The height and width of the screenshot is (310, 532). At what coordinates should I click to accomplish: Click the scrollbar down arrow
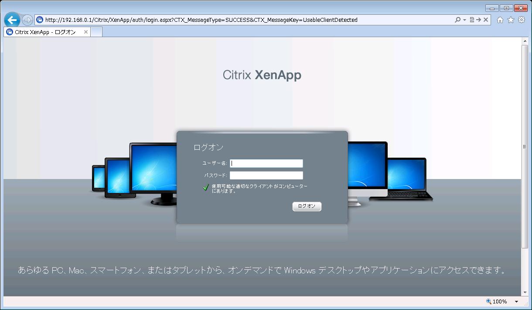525,292
